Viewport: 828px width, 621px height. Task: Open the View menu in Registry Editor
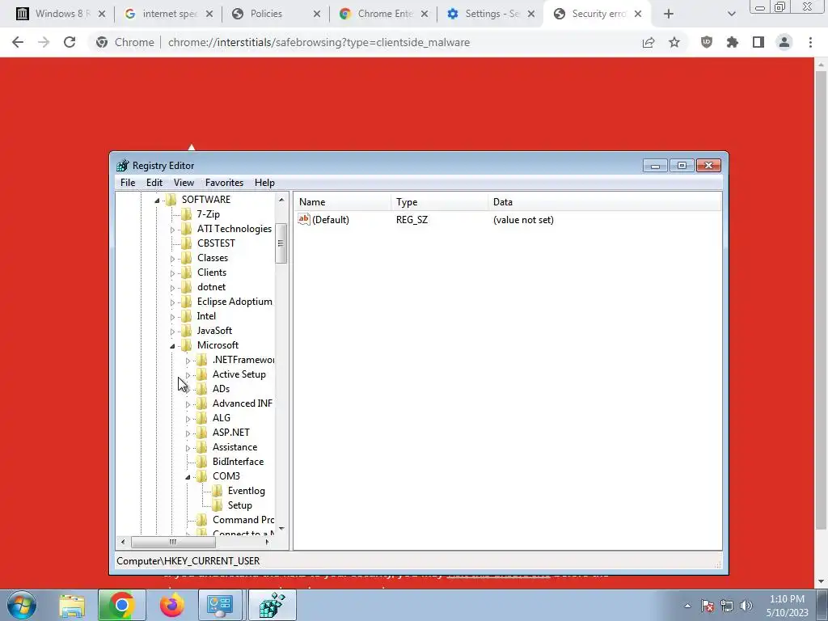point(184,183)
